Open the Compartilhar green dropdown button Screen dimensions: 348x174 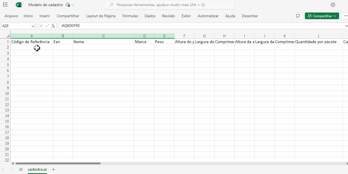click(322, 16)
